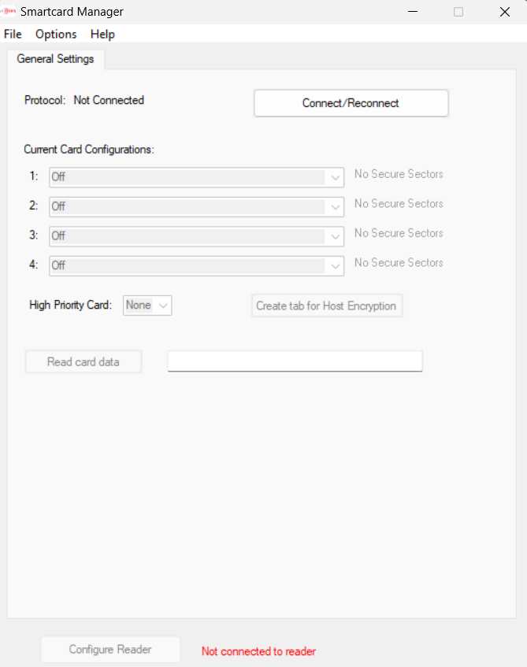Click the No Secure Sectors label for row 1
The image size is (527, 667).
tap(398, 173)
